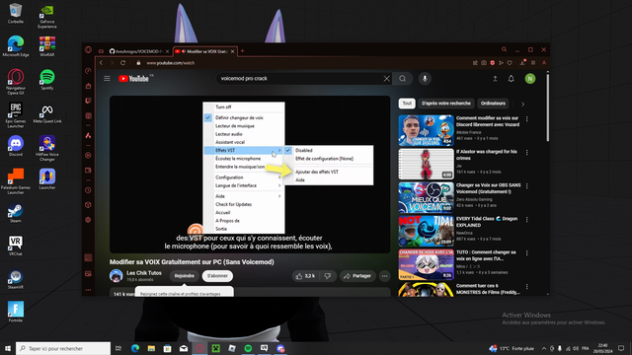Take a snapshot with the camera icon

pyautogui.click(x=484, y=63)
